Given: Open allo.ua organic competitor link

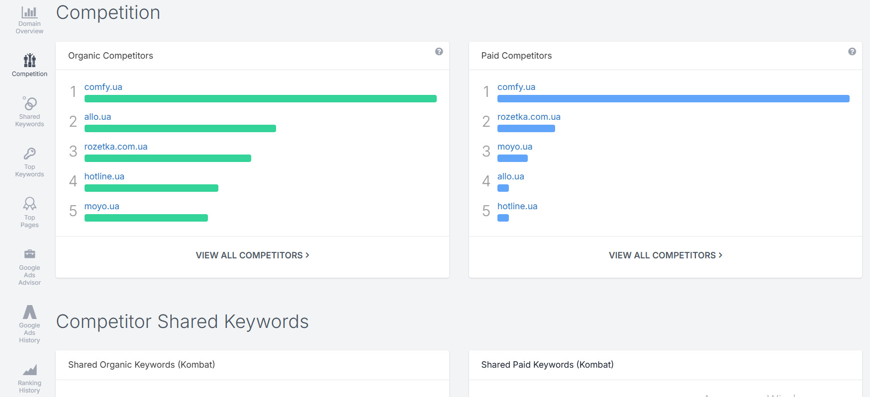Looking at the screenshot, I should coord(97,117).
